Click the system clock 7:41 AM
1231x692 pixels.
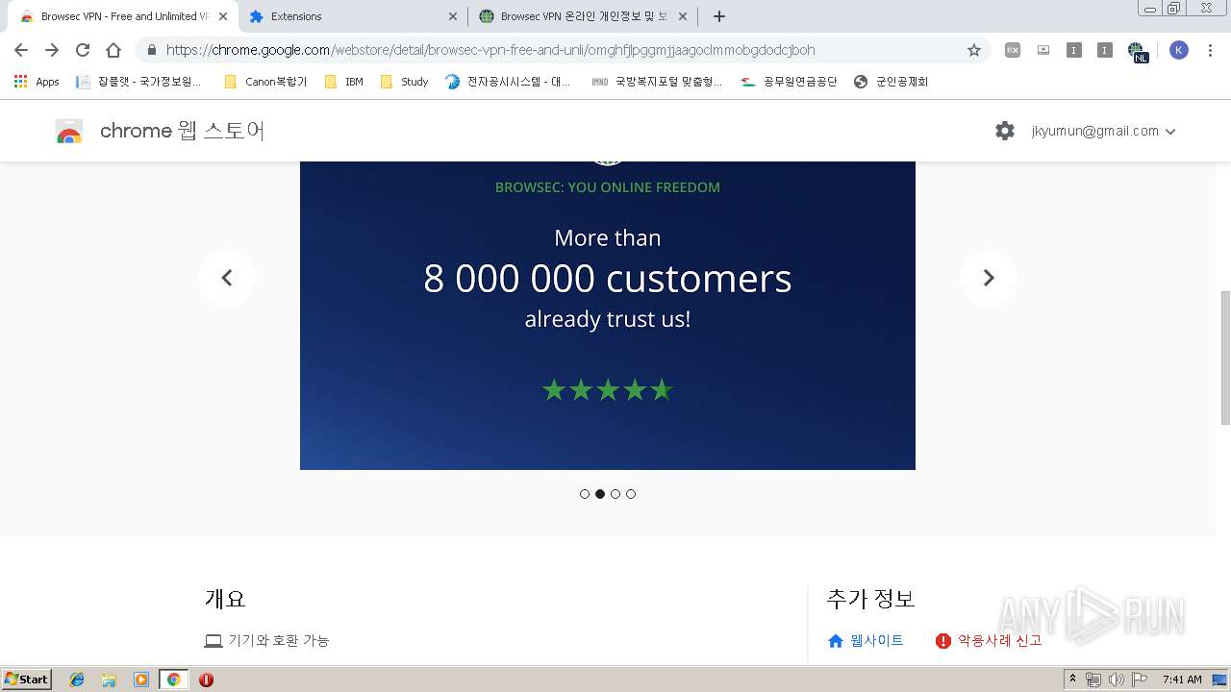tap(1182, 680)
